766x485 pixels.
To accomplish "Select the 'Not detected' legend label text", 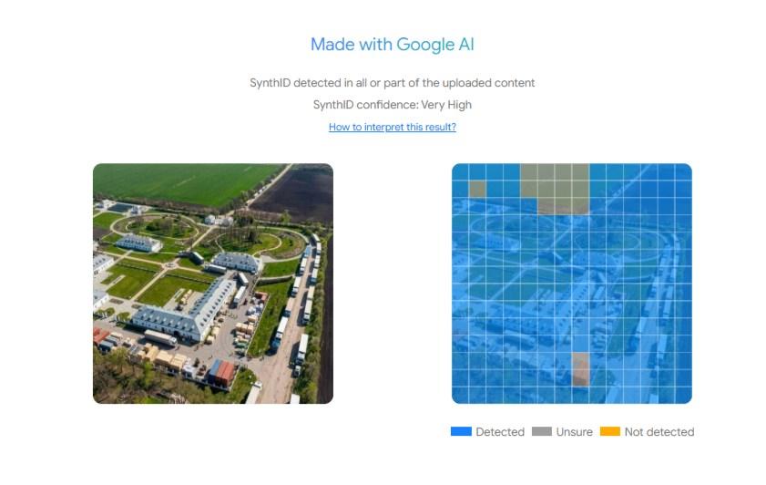I will click(x=659, y=432).
